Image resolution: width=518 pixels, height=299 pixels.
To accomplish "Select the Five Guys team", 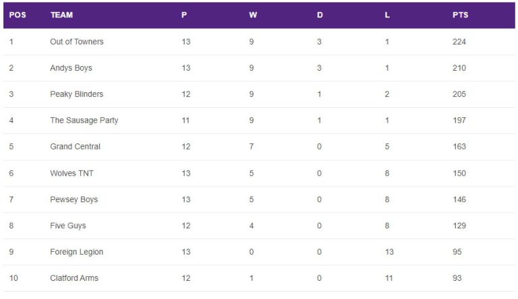I will click(x=68, y=226).
